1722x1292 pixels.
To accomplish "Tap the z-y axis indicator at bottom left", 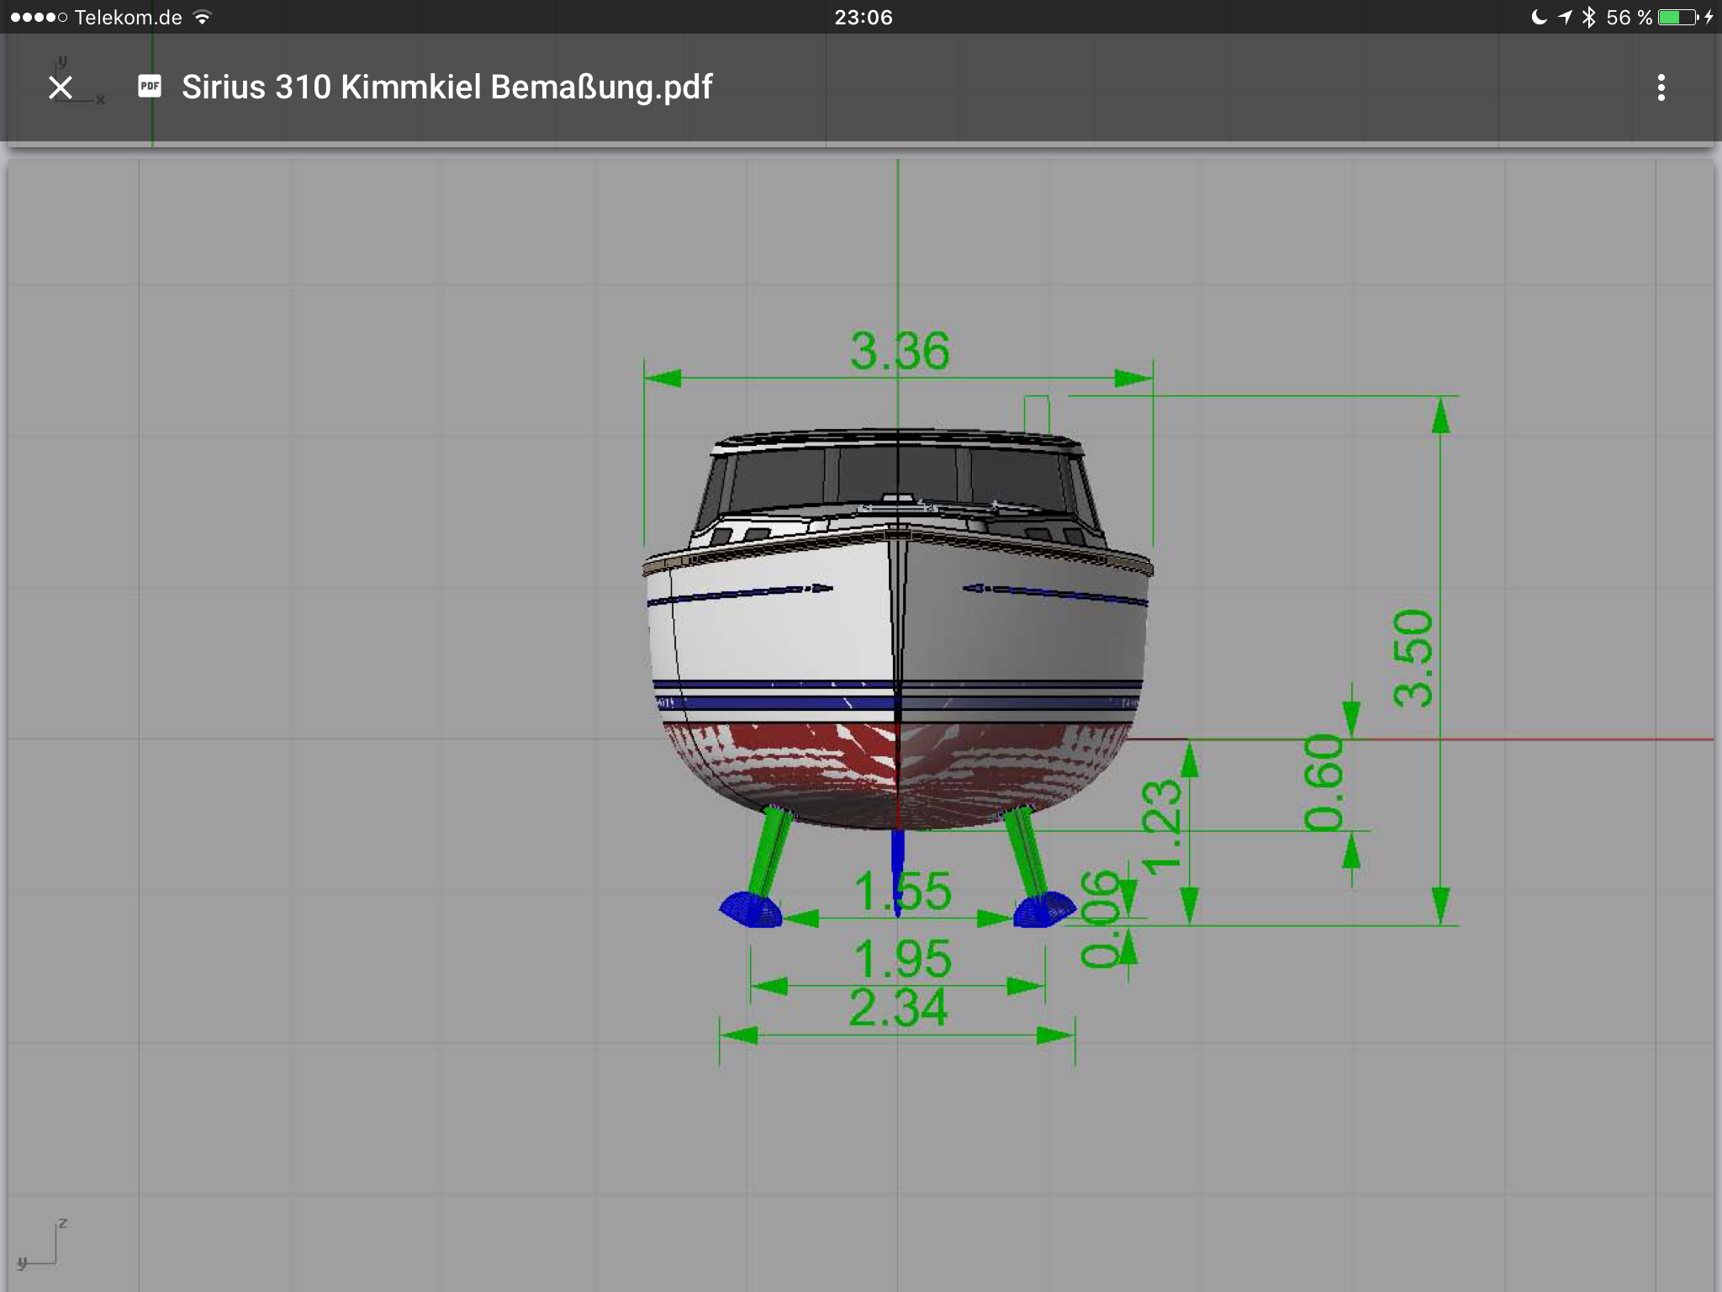I will (x=42, y=1243).
